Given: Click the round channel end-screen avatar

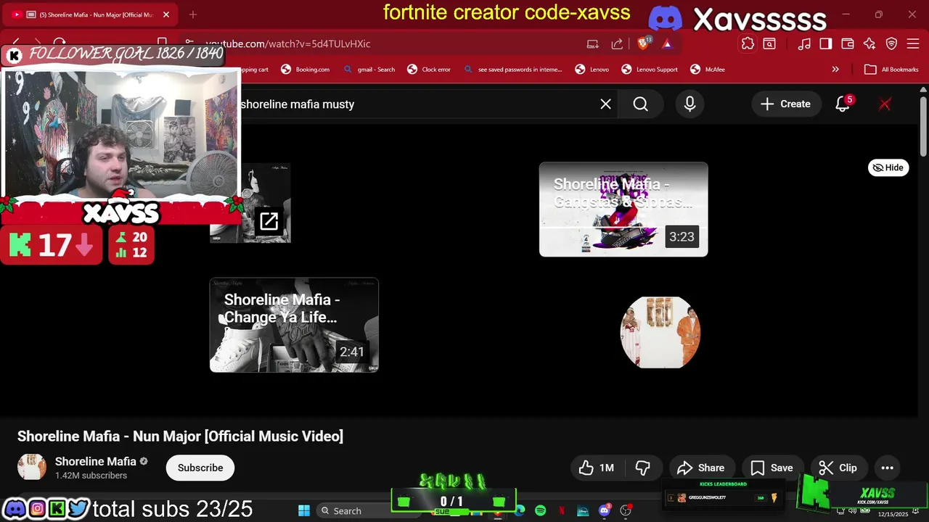Looking at the screenshot, I should coord(660,332).
